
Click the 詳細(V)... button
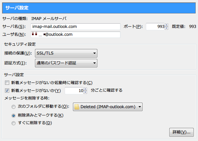click(x=181, y=132)
